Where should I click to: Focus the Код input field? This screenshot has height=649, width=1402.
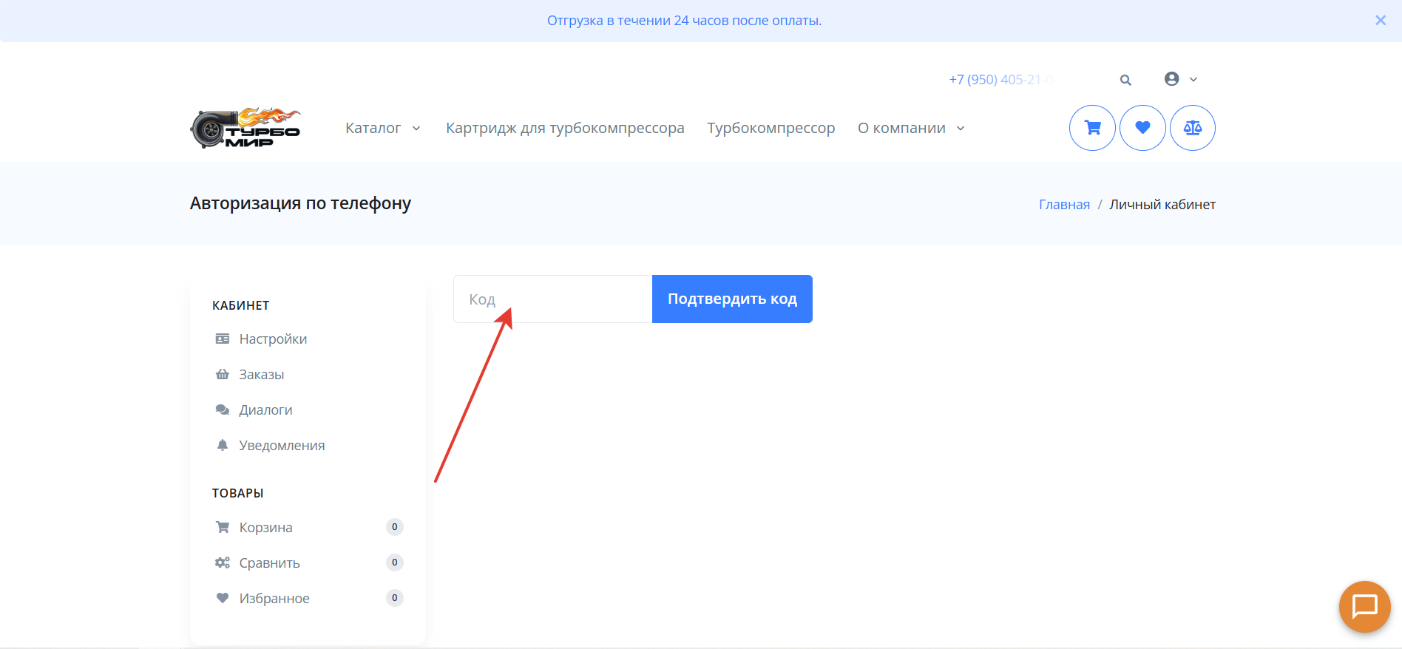click(x=552, y=299)
